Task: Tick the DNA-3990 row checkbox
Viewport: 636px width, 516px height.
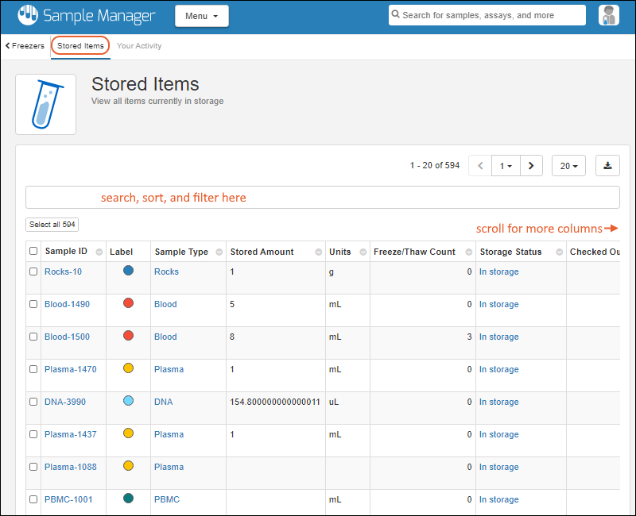Action: click(x=33, y=402)
